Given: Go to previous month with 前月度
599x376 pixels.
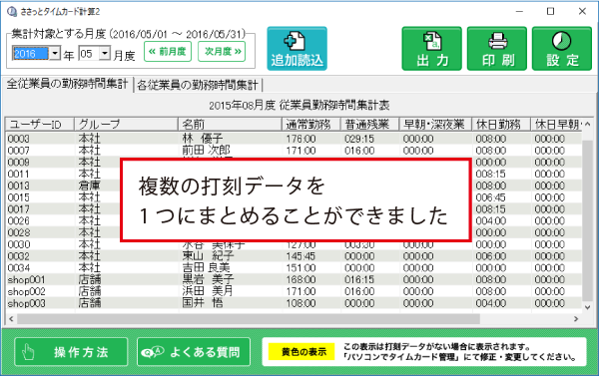Looking at the screenshot, I should coord(168,52).
